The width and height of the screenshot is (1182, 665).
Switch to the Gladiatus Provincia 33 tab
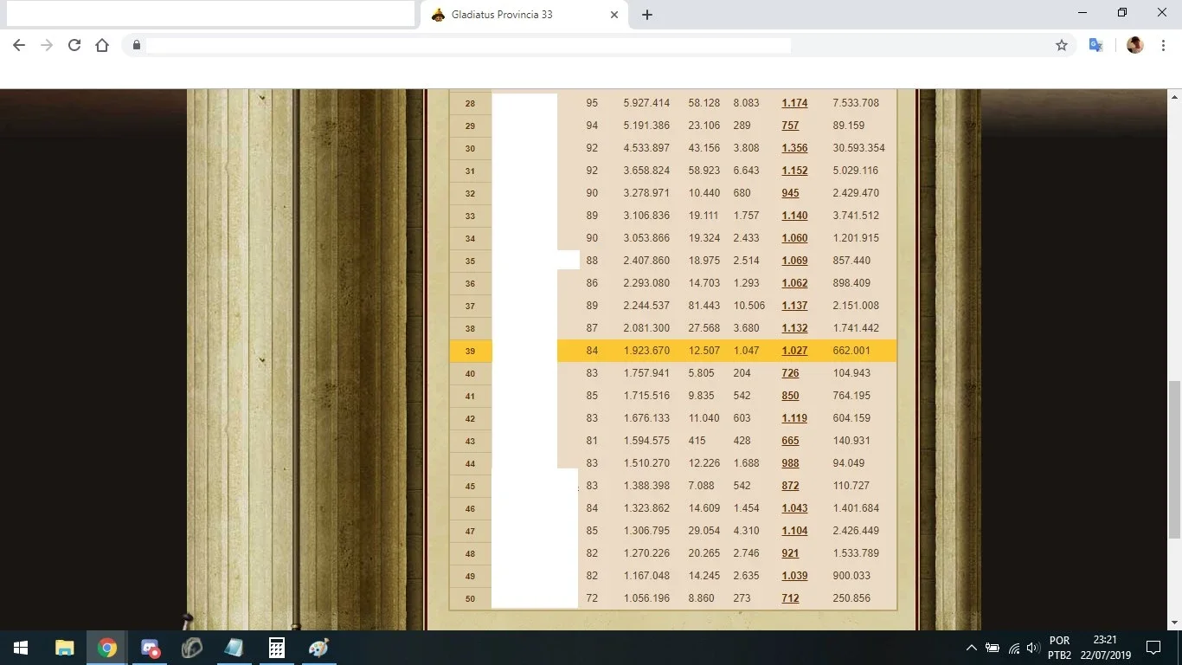click(x=524, y=15)
